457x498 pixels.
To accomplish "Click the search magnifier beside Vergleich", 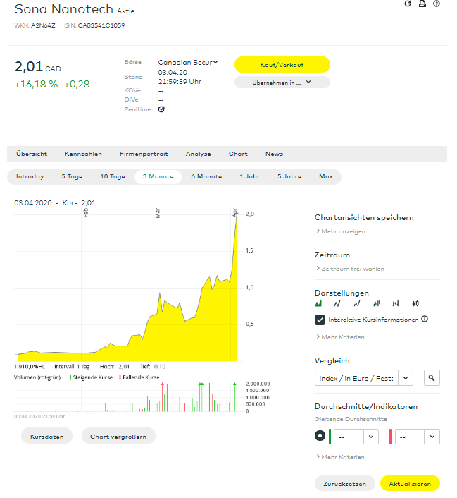I will [x=432, y=378].
